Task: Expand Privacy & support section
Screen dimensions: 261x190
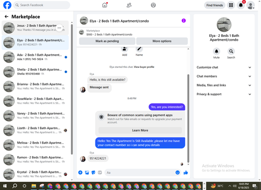Action: pos(224,94)
